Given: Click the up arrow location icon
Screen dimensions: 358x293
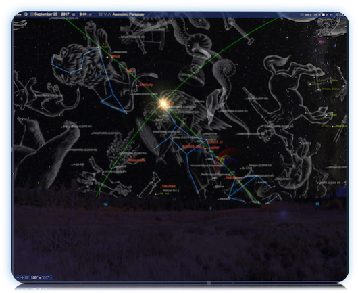Looking at the screenshot, I should click(109, 14).
